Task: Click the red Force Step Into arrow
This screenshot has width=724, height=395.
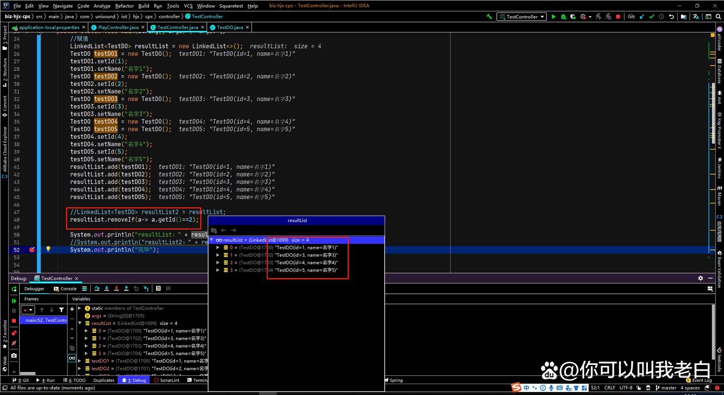Action: click(x=117, y=288)
